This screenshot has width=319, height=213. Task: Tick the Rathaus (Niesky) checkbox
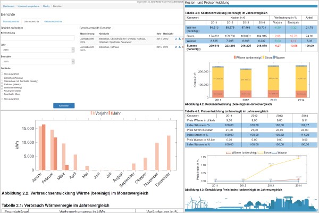click(x=3, y=84)
